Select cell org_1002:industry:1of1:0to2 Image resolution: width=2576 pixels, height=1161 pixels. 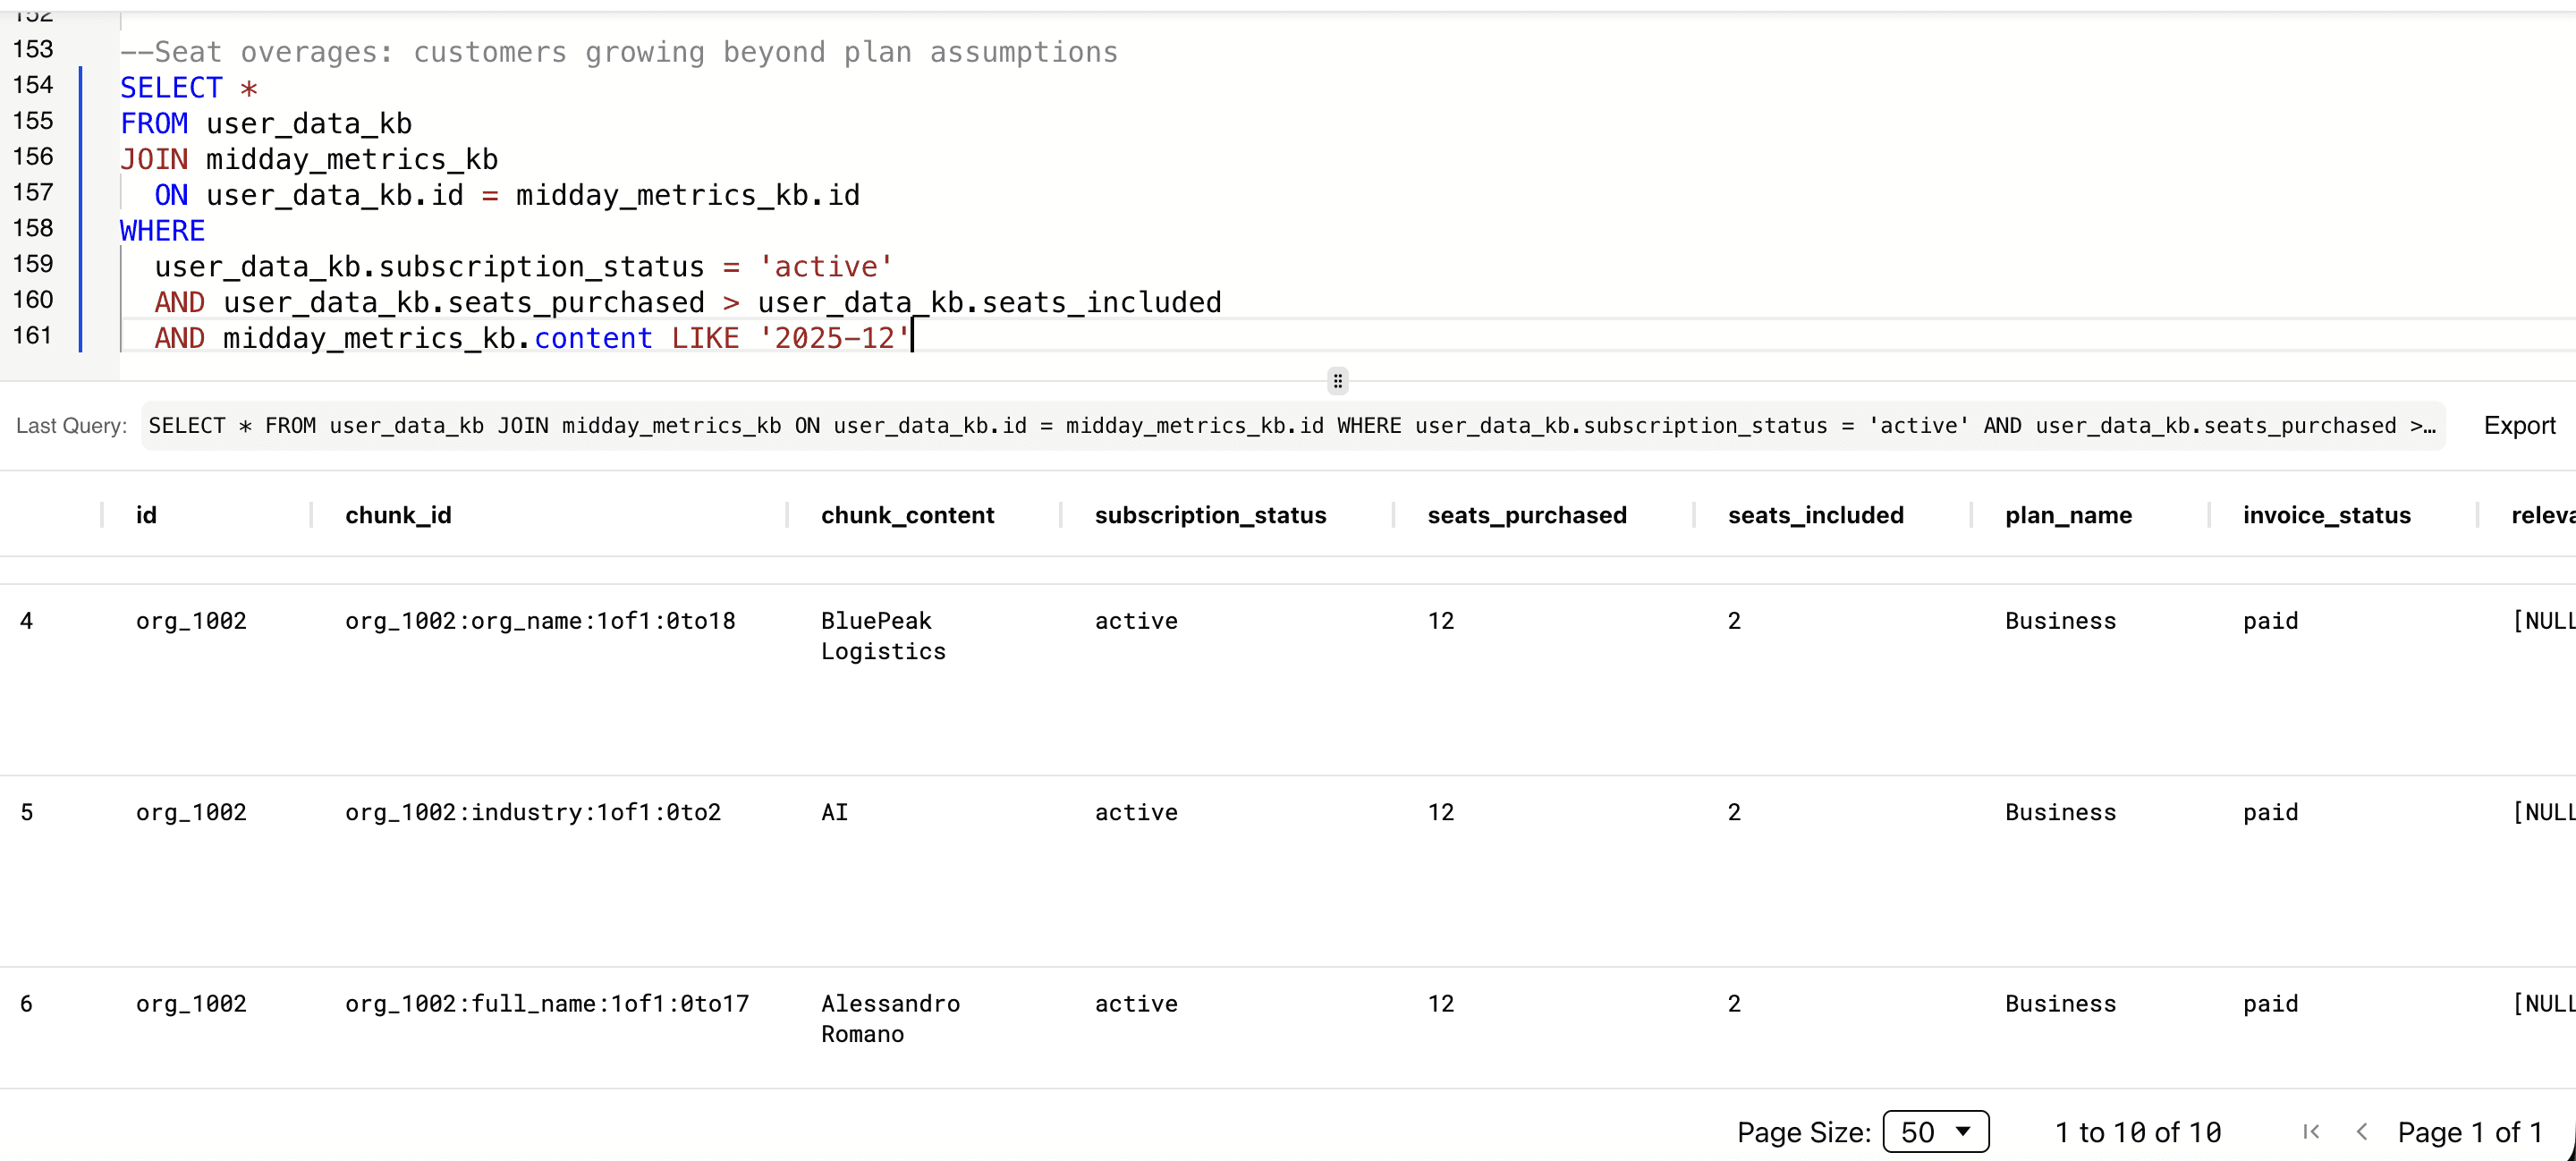[x=532, y=812]
